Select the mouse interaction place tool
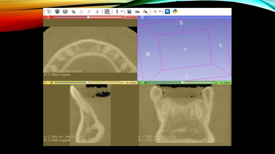The height and width of the screenshot is (154, 275). coord(117,12)
